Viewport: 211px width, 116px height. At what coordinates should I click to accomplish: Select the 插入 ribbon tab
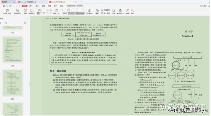coord(31,6)
